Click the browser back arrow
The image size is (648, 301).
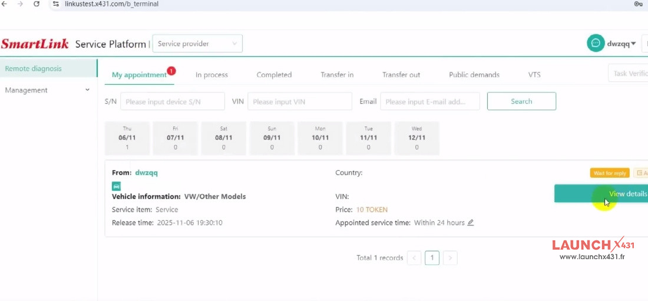[5, 4]
